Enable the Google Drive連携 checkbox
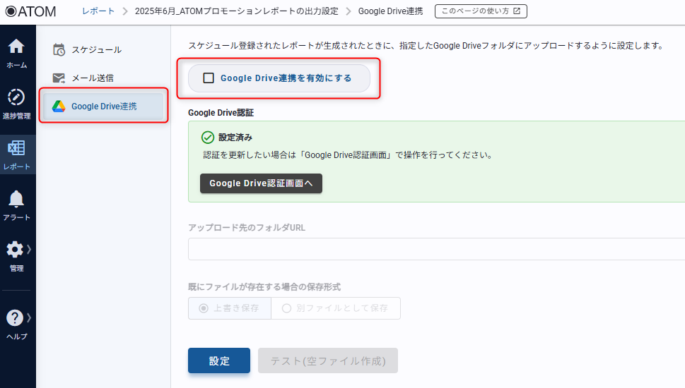The image size is (685, 388). pos(209,78)
